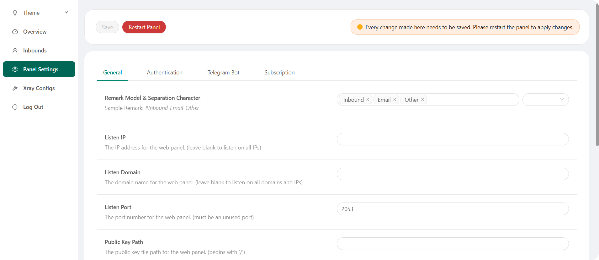Click the Inbounds user icon
The image size is (599, 260).
tap(15, 51)
